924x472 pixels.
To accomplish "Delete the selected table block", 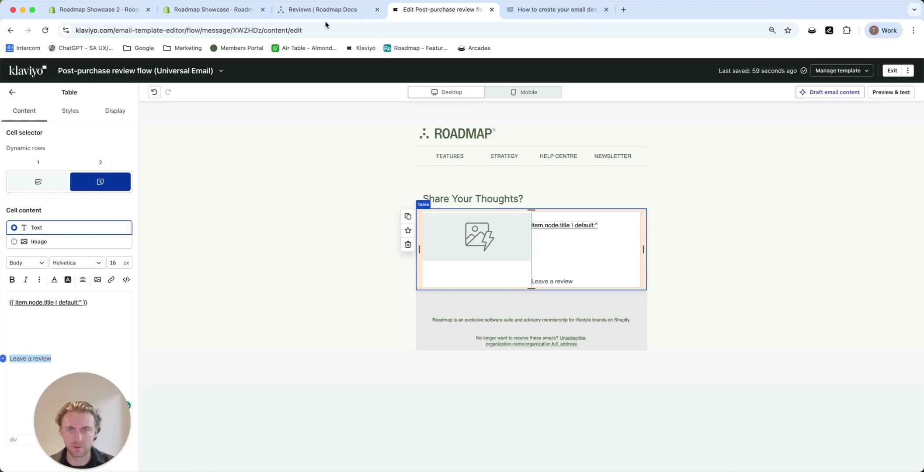I will pyautogui.click(x=407, y=244).
